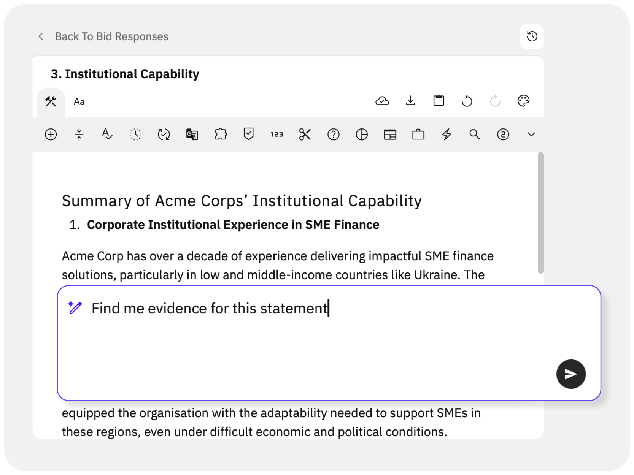Open the color palette theme icon
Image resolution: width=634 pixels, height=475 pixels.
pyautogui.click(x=523, y=101)
